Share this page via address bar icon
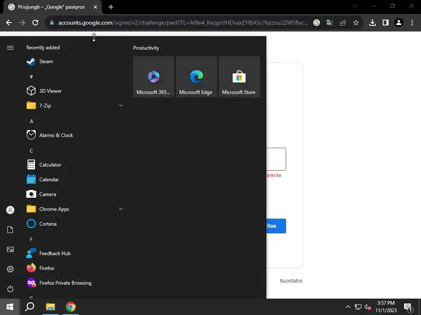Viewport: 421px width, 315px height. 343,23
